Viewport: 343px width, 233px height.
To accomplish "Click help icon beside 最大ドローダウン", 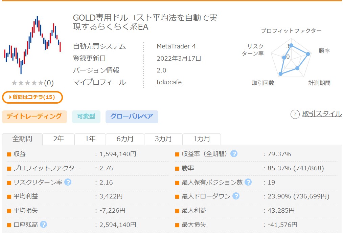I will point(236,196).
